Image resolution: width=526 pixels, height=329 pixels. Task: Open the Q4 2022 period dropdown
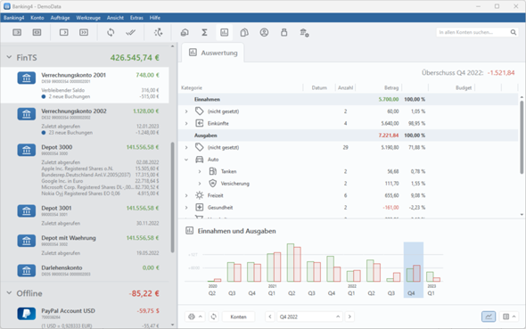pyautogui.click(x=309, y=317)
